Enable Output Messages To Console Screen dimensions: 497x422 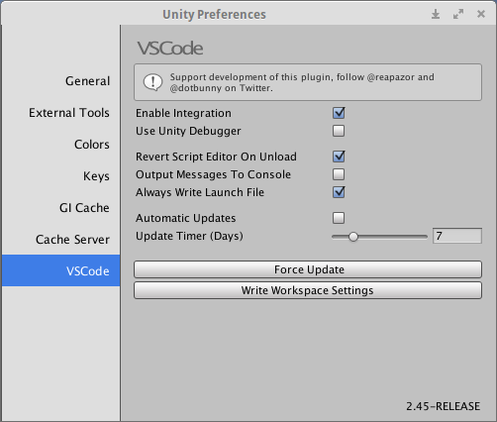(x=339, y=174)
